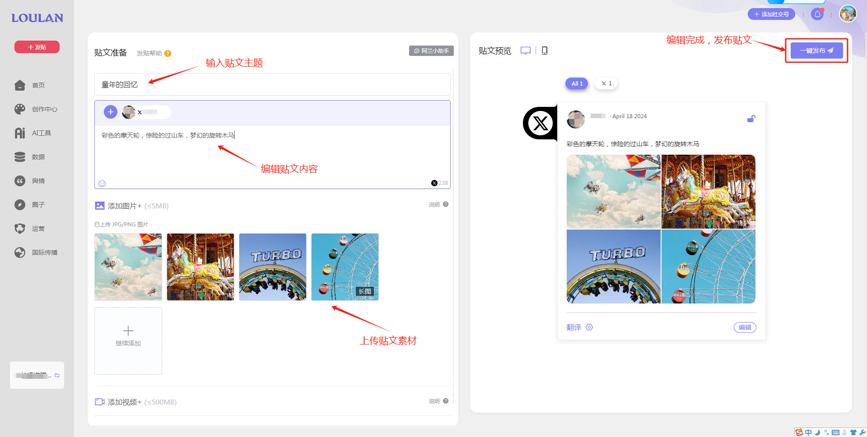Screen dimensions: 867x437
Task: Click the large X platform logo
Action: 541,123
